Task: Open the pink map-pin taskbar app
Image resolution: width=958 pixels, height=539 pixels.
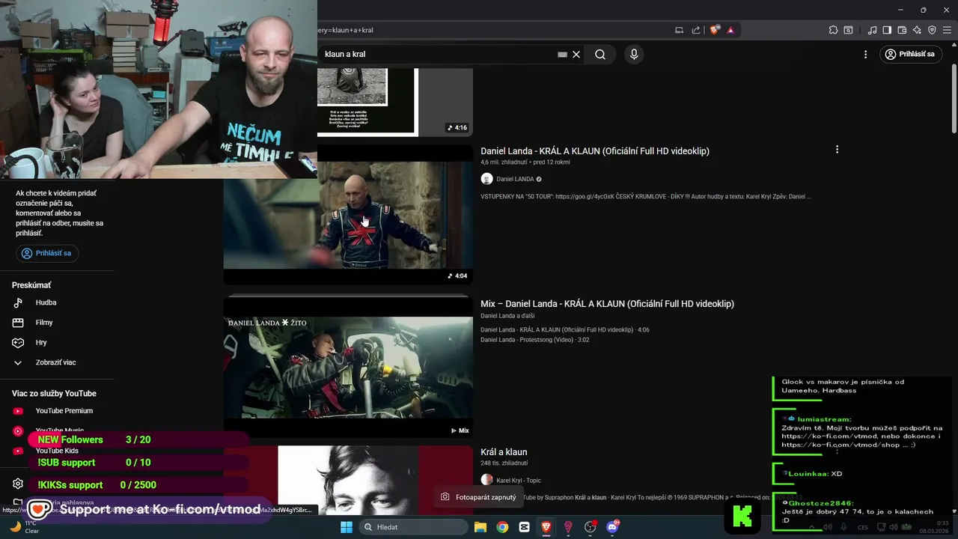Action: coord(568,527)
